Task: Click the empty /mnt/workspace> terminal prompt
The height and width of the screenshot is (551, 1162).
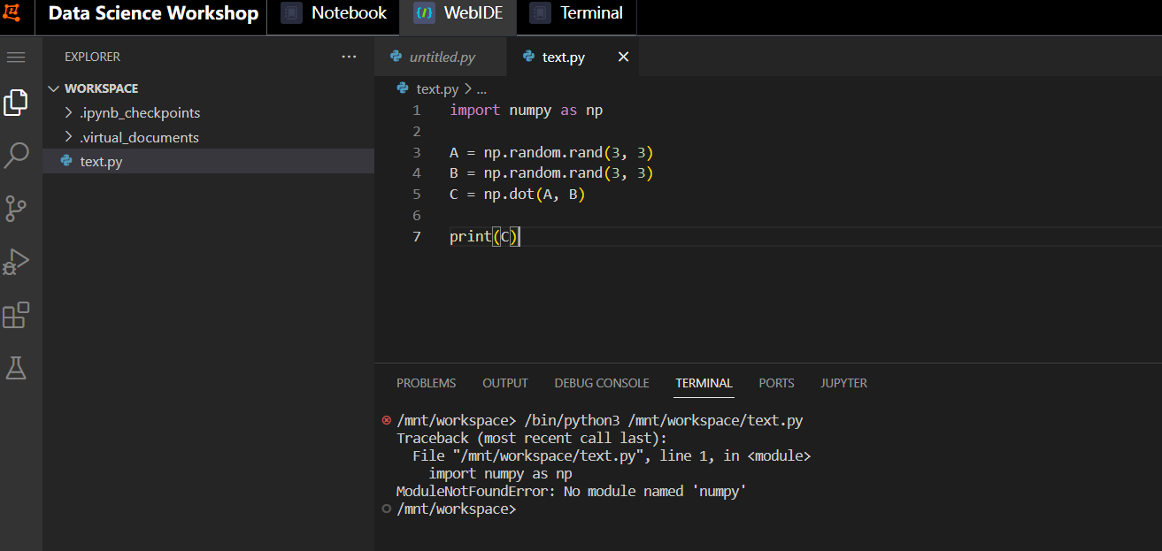Action: pos(456,509)
